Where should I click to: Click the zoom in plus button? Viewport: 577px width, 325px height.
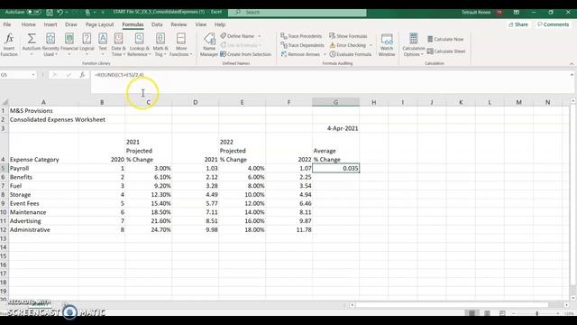click(x=558, y=313)
